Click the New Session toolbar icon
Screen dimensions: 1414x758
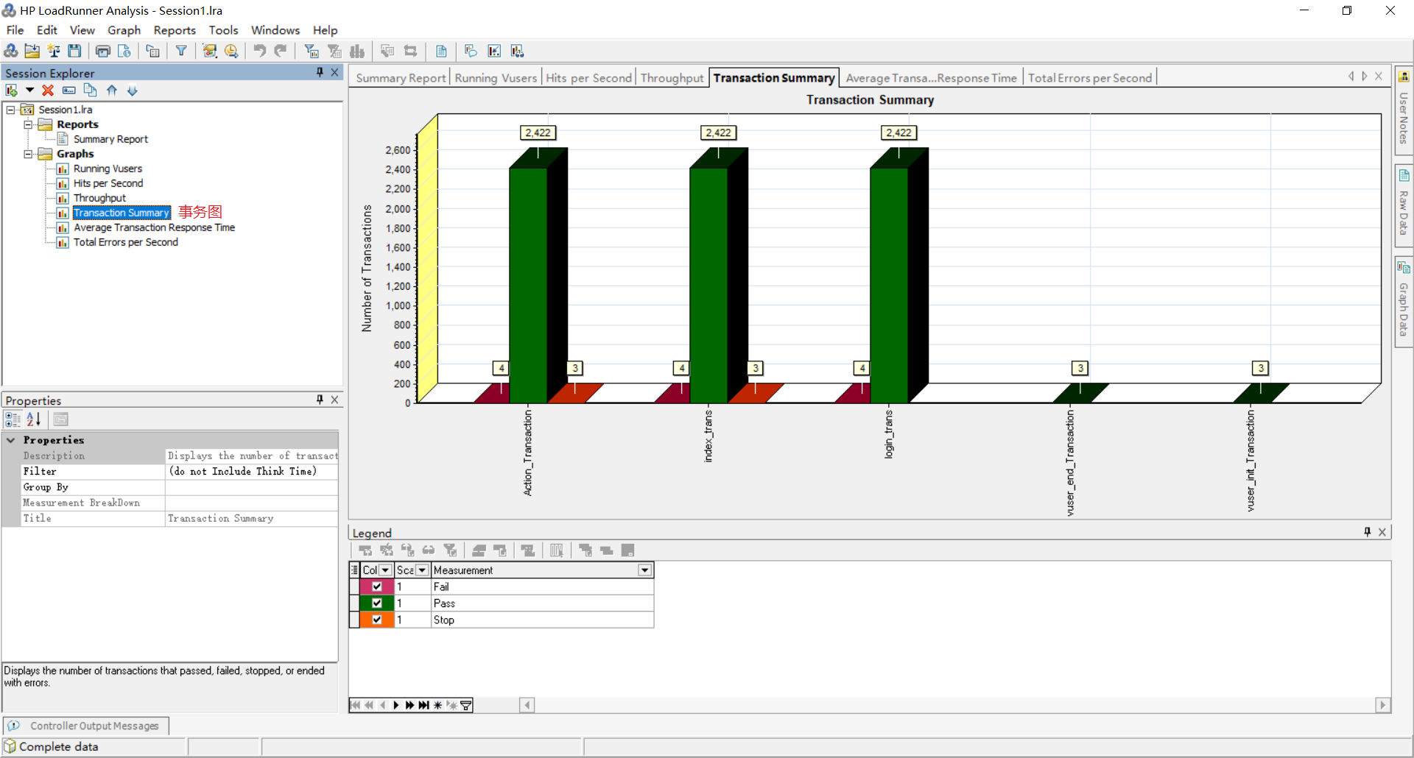11,51
